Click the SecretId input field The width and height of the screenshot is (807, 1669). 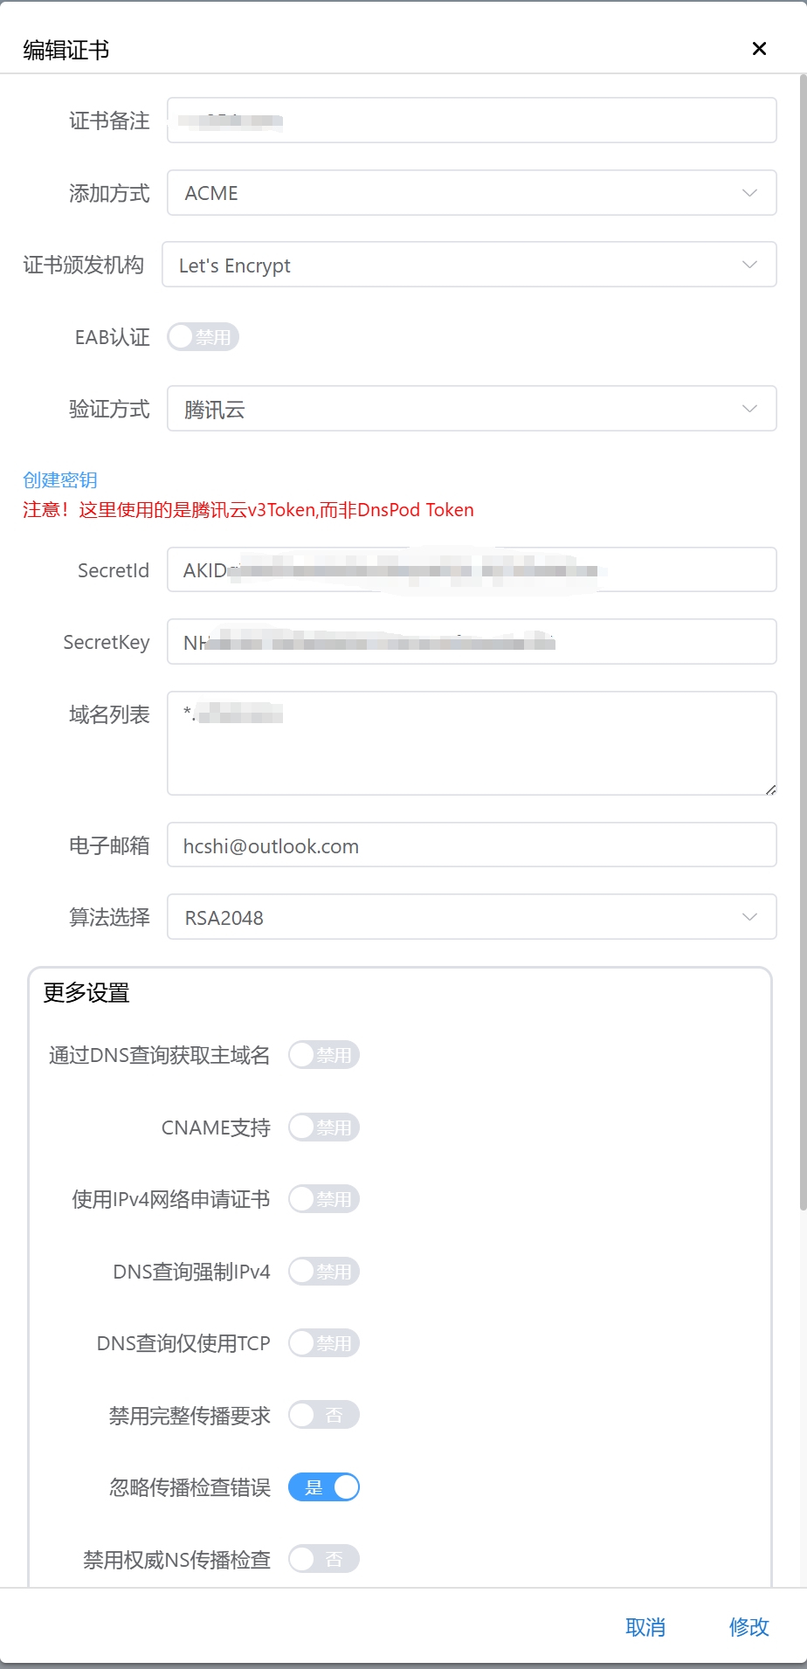[472, 569]
